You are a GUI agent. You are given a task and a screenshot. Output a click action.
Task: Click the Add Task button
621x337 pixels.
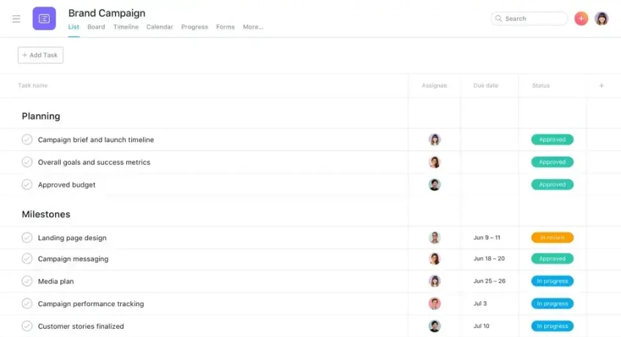pyautogui.click(x=40, y=55)
